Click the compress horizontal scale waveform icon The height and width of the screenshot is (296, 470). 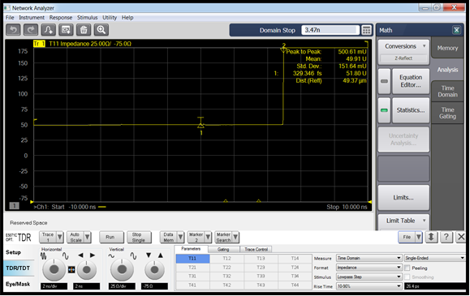[44, 255]
